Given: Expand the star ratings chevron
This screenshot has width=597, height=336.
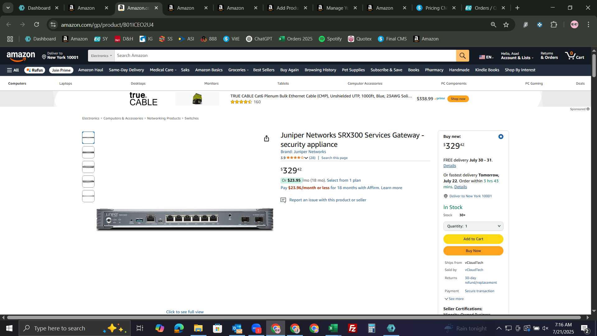Looking at the screenshot, I should point(306,158).
